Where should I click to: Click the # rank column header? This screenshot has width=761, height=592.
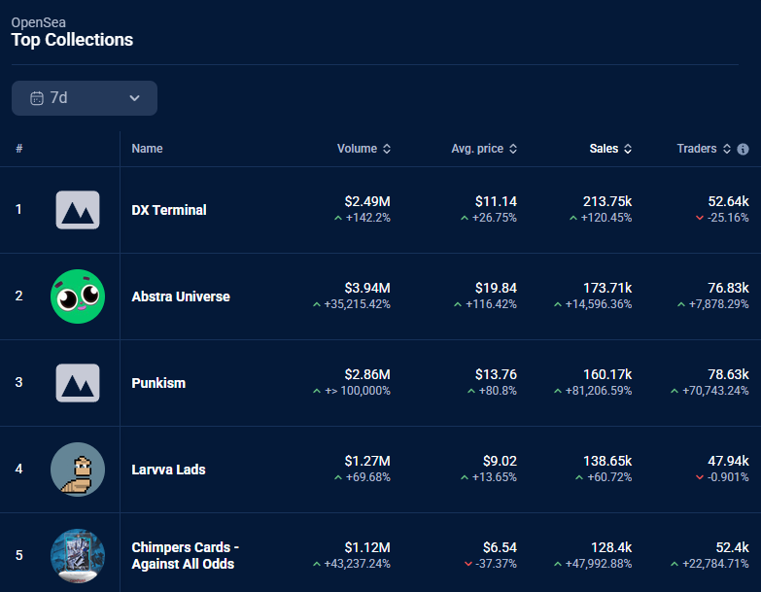point(18,149)
